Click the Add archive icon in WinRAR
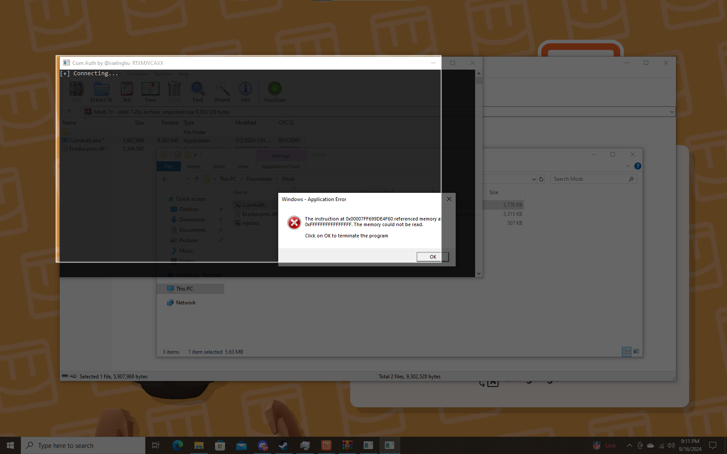Screen dimensions: 727x454 tap(76, 92)
